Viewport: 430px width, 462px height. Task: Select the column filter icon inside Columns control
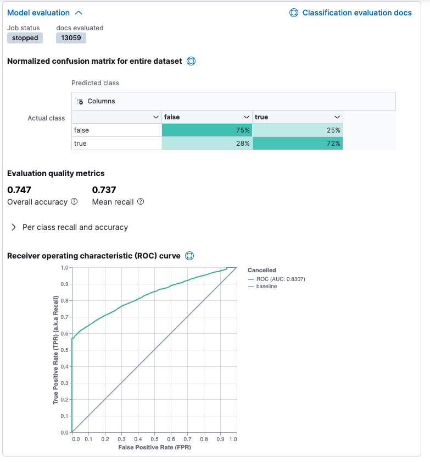click(x=80, y=101)
